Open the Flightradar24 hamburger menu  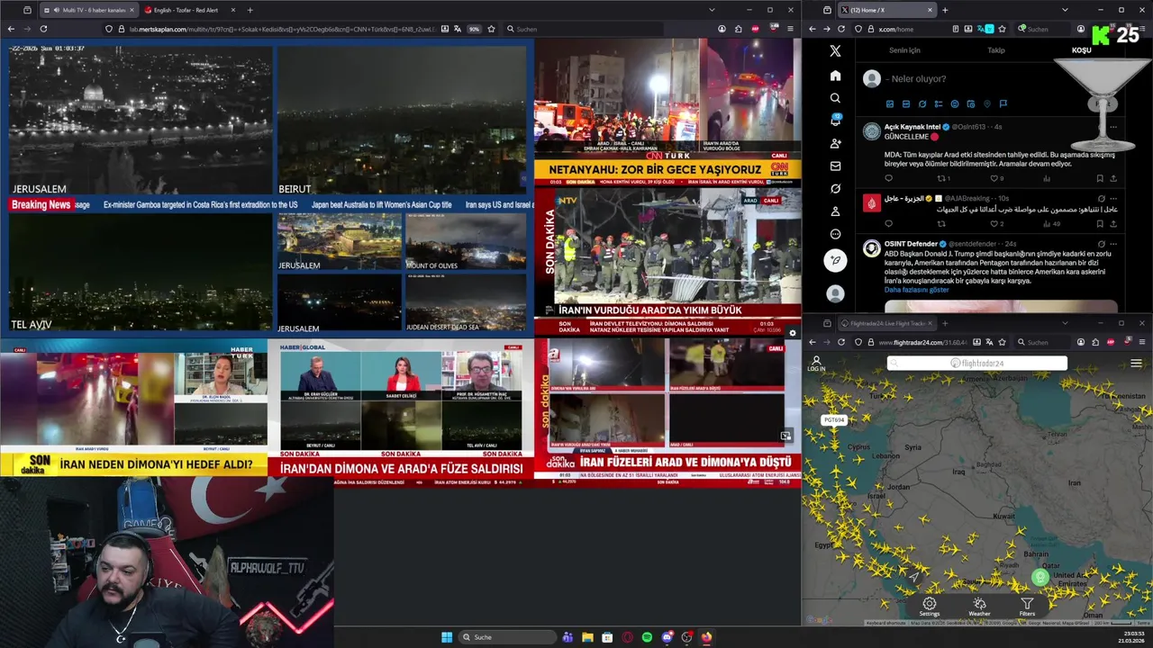(x=1136, y=364)
